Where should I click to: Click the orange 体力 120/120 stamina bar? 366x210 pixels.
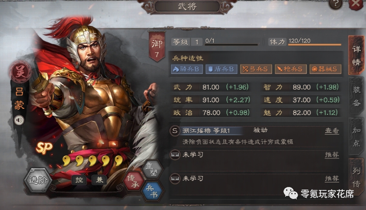(x=315, y=44)
